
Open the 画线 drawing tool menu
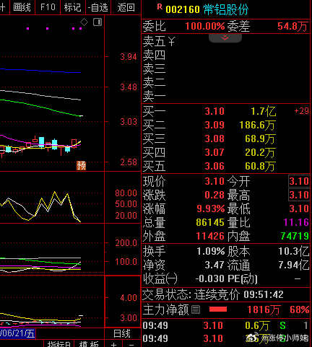coord(22,7)
